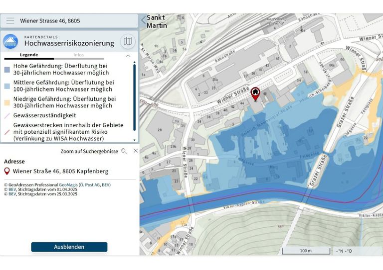Click the orange Niedrige Gefährdung swatch
383x270 pixels.
[7, 102]
